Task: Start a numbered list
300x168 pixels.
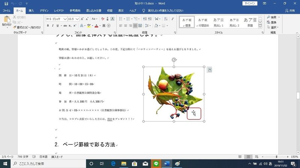Action: tap(128, 19)
